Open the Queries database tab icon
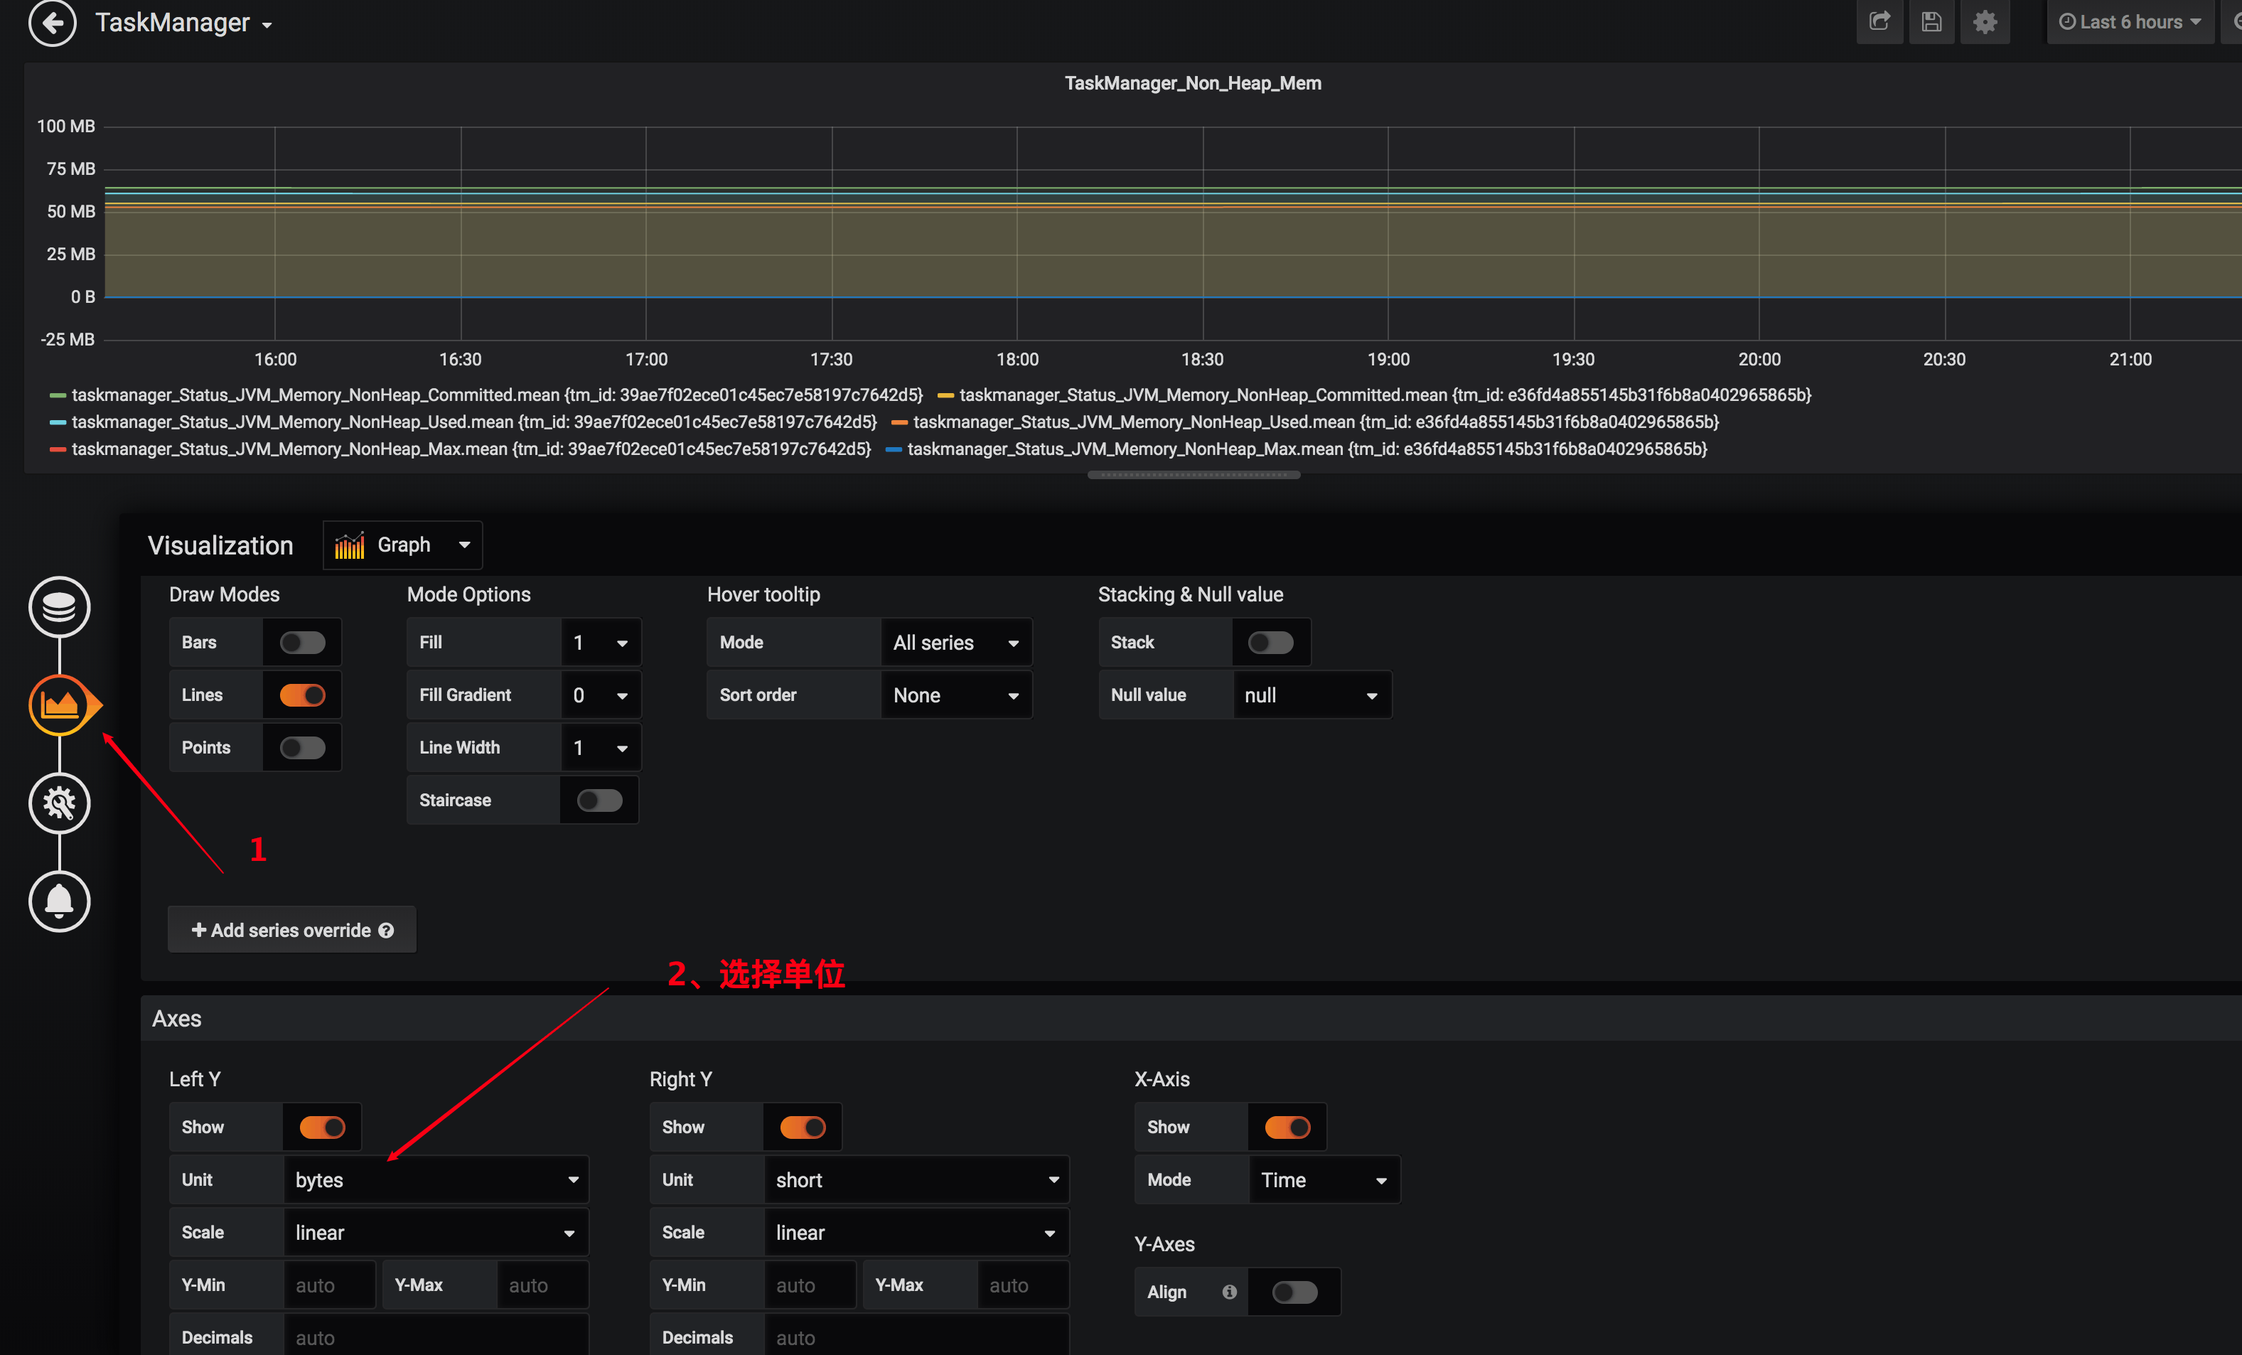The height and width of the screenshot is (1355, 2242). (x=59, y=607)
